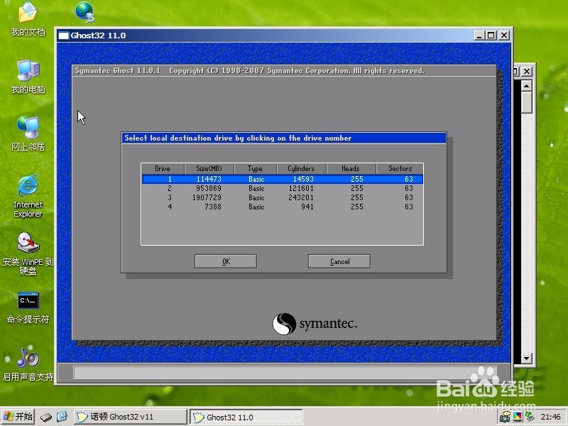Launch Internet Explorer desktop icon
This screenshot has height=426, width=568.
point(28,196)
